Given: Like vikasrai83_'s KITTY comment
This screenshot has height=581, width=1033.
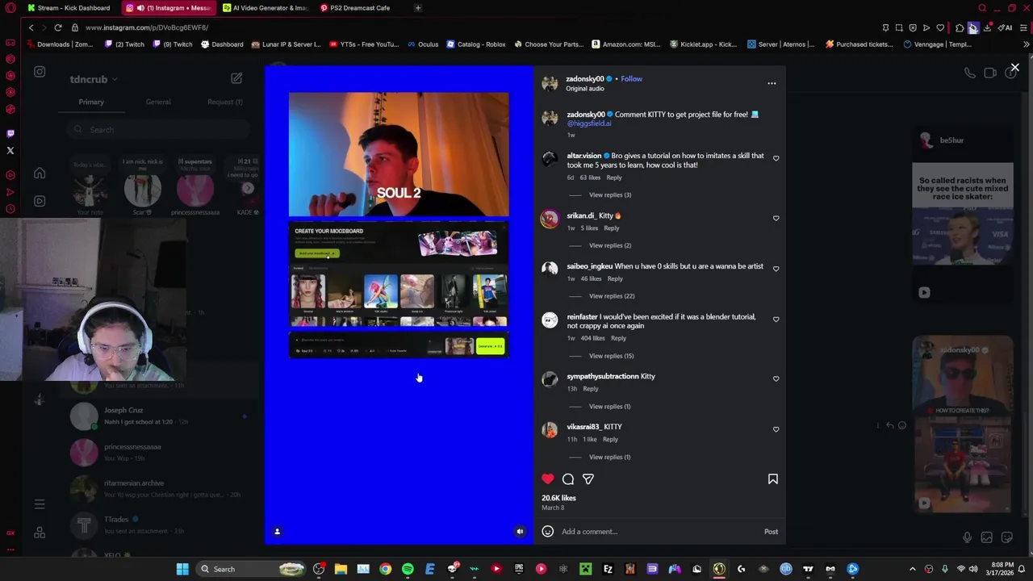Looking at the screenshot, I should click(x=776, y=429).
